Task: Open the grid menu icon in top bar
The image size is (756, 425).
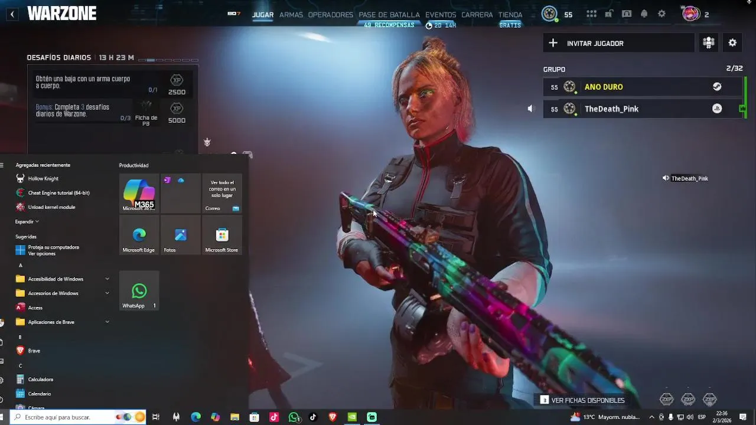Action: [x=591, y=14]
